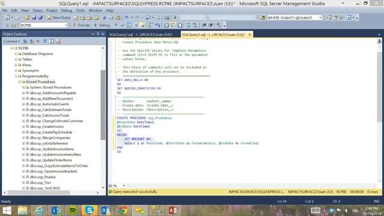Expand System Stored Procedures folder
The height and width of the screenshot is (216, 384).
tap(23, 88)
